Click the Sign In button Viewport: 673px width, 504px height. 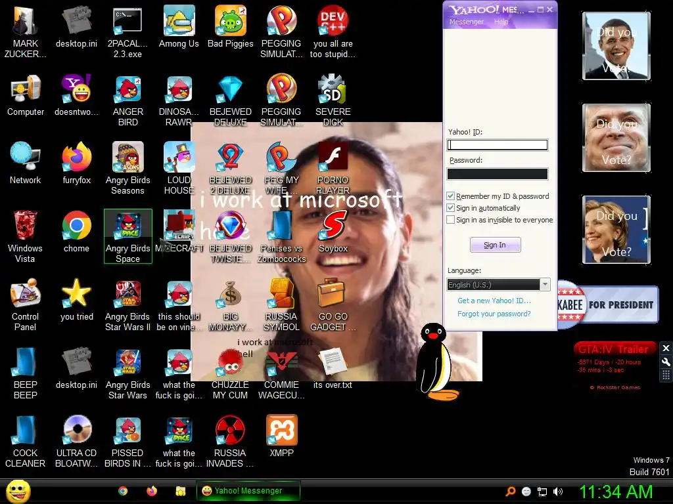[x=496, y=245]
